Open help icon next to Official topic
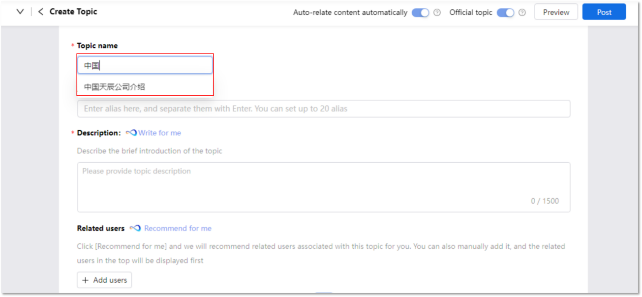 (x=522, y=13)
